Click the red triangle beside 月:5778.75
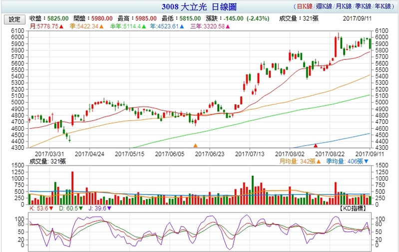This screenshot has width=399, height=252. [61, 26]
